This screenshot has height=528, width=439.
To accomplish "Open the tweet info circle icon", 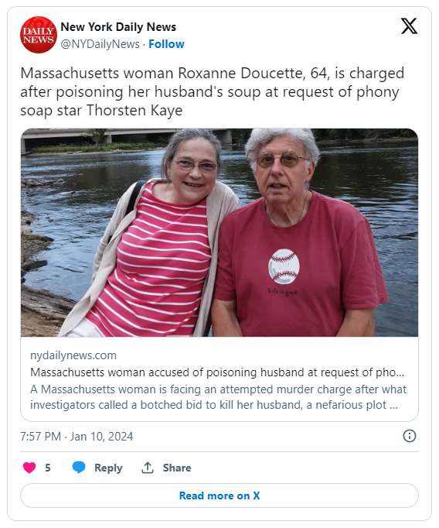I will [x=409, y=436].
